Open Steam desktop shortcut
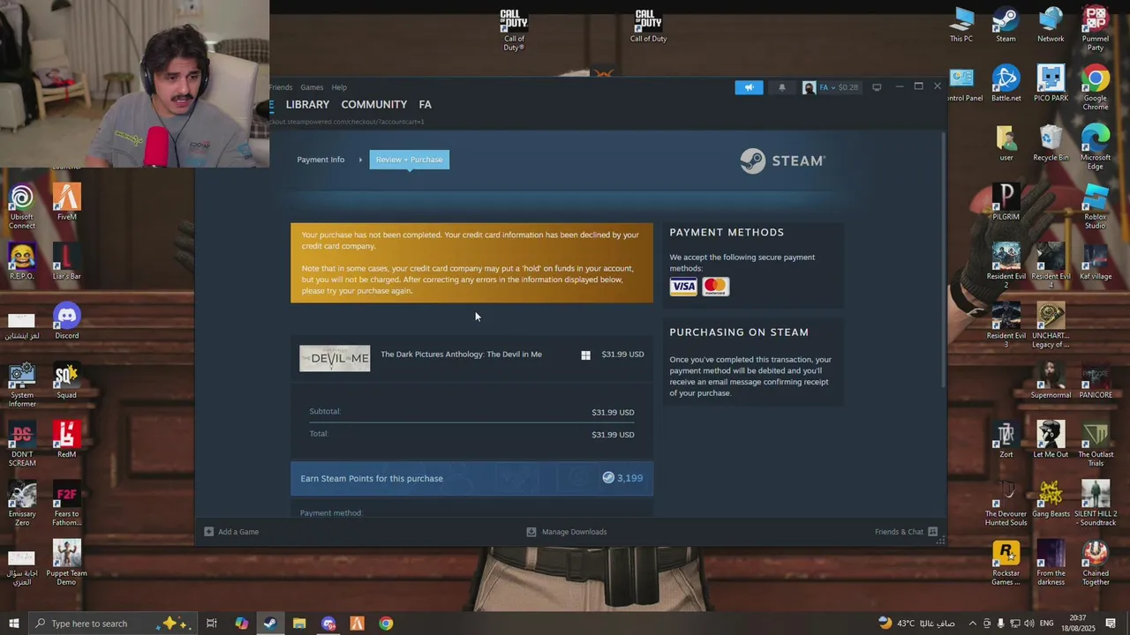1130x635 pixels. coord(1006,25)
